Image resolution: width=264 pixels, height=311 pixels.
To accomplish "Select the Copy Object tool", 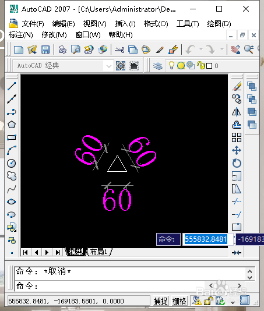I will click(237, 99).
